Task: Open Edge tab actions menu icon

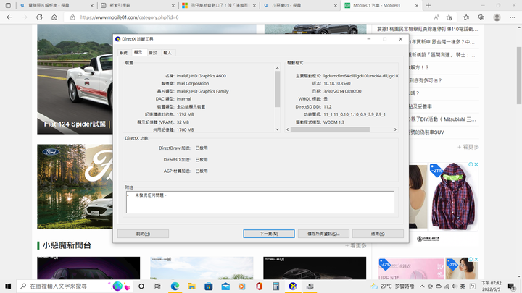Action: click(8, 5)
